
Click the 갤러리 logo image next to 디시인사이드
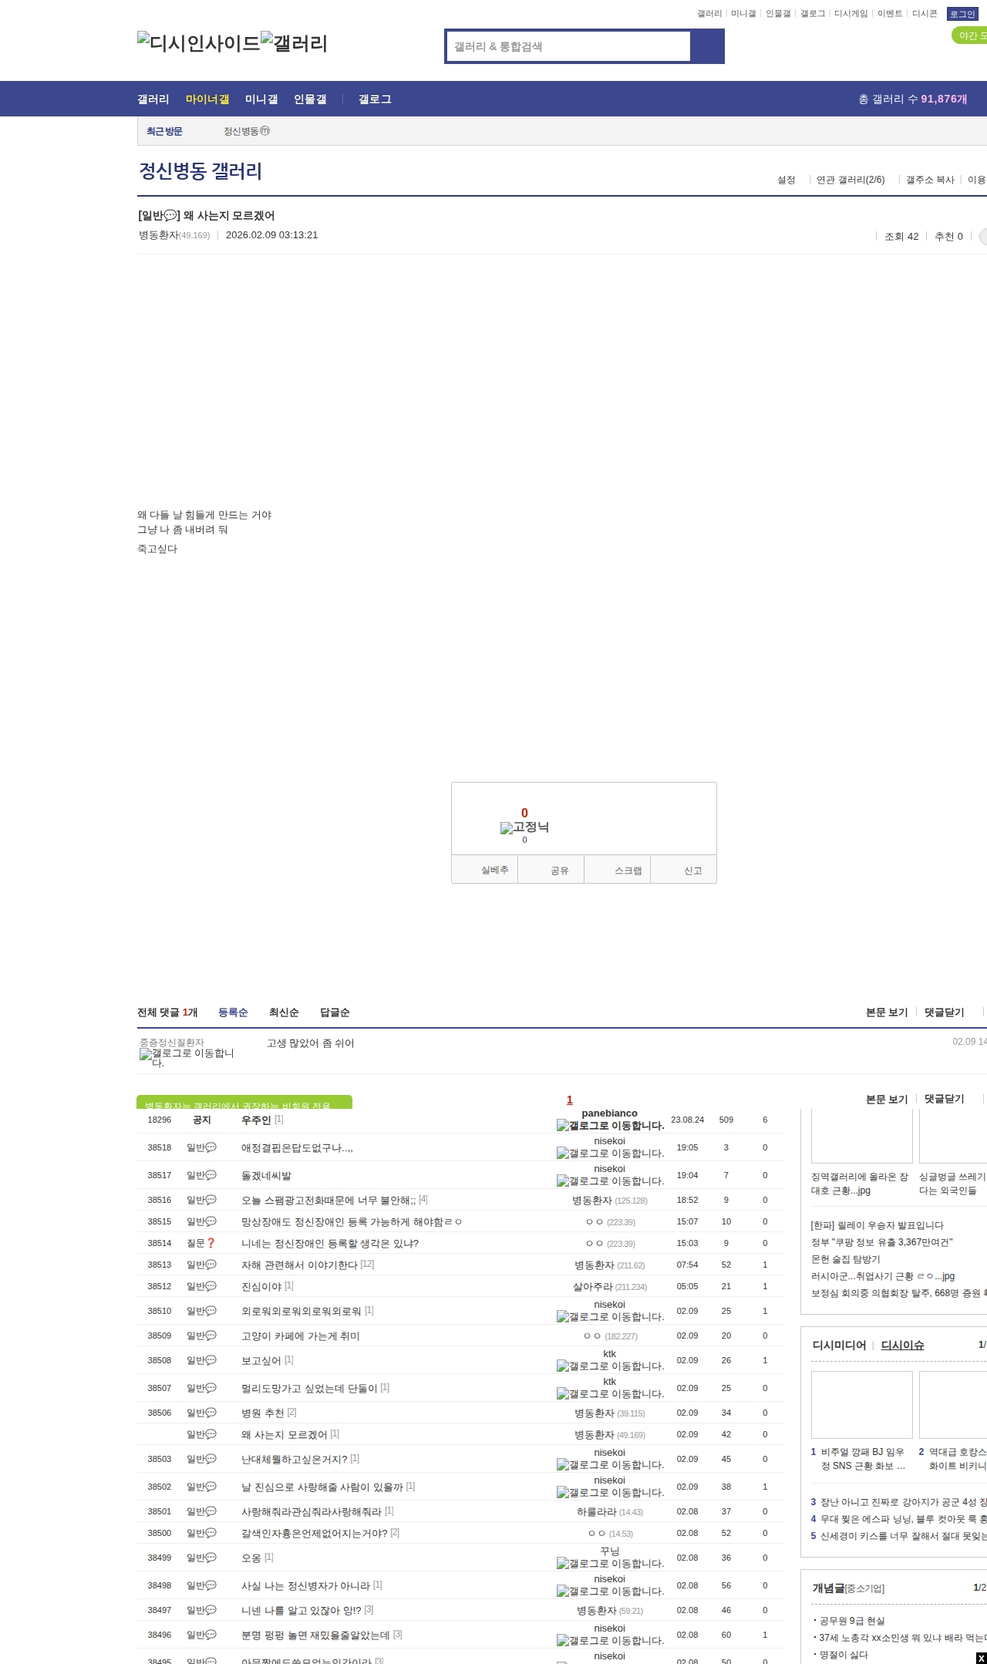pos(294,42)
